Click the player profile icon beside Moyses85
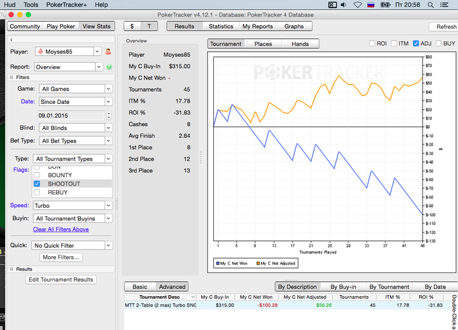The image size is (458, 330). point(108,52)
